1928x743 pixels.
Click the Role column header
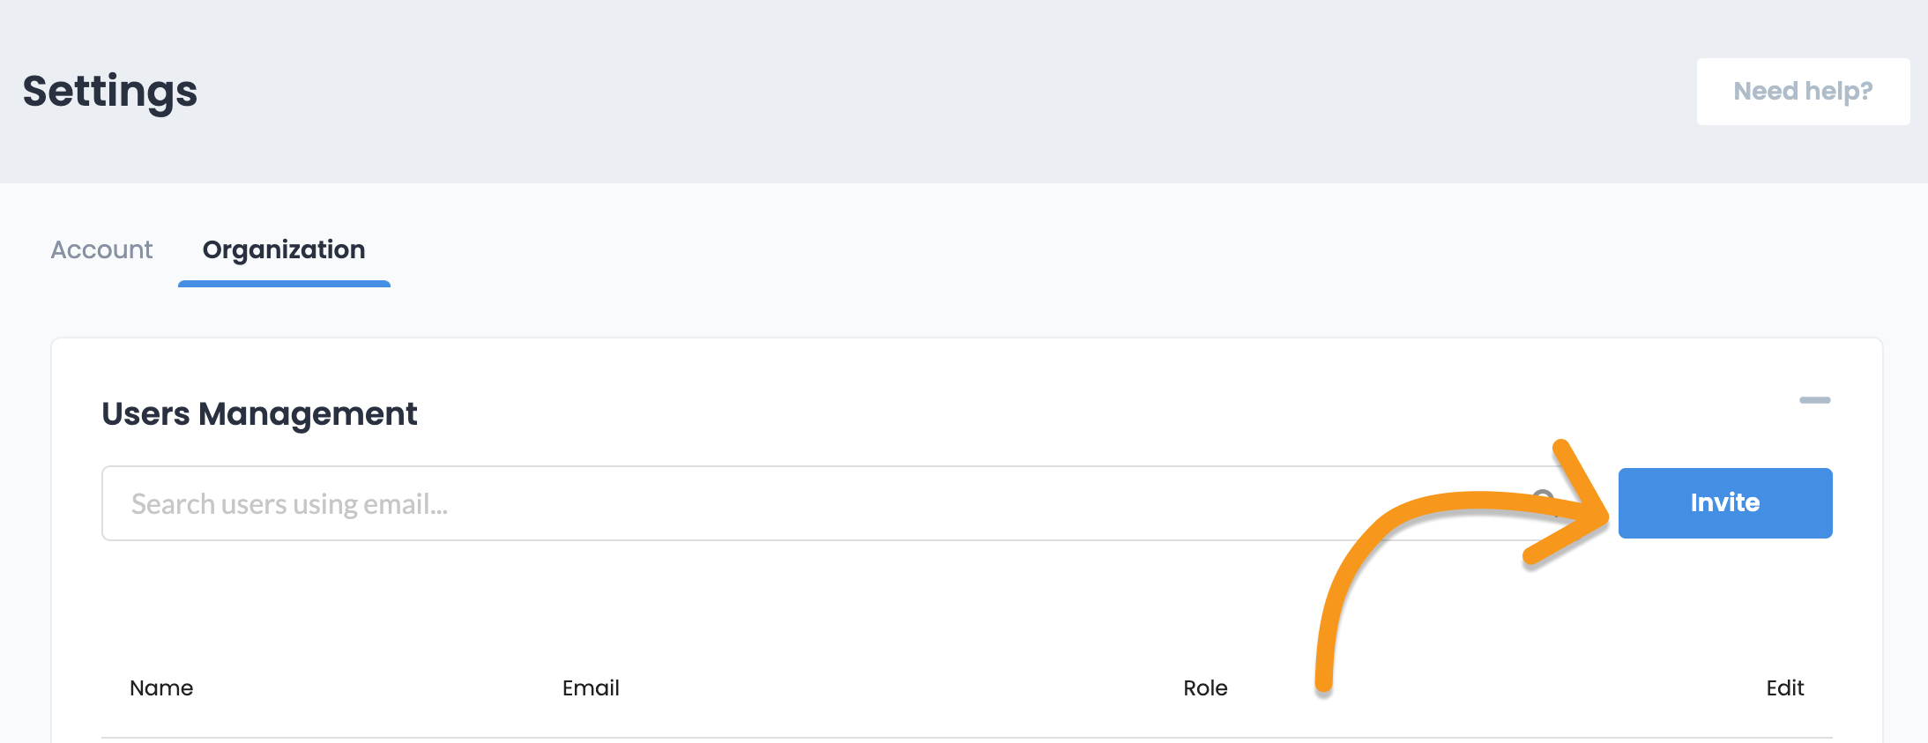click(1205, 688)
